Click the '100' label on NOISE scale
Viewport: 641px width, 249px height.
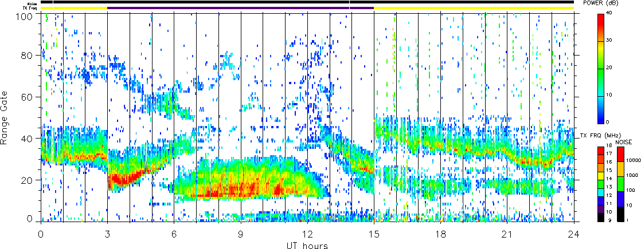(630, 190)
